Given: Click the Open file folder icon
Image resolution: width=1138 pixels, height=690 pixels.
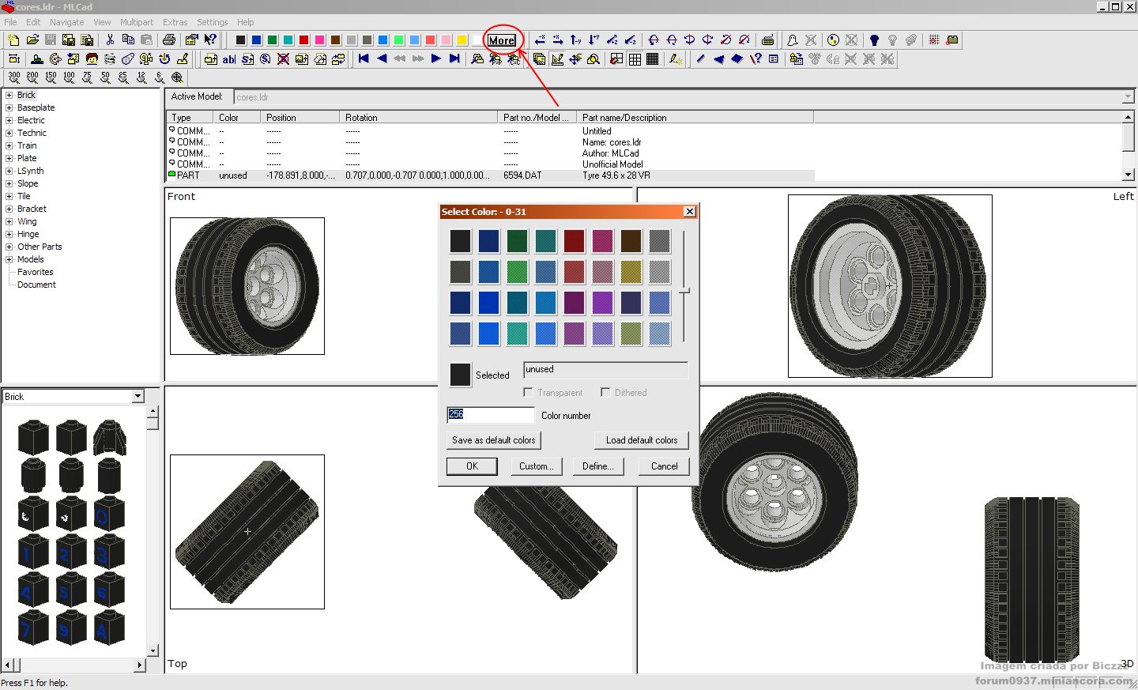Looking at the screenshot, I should click(32, 40).
